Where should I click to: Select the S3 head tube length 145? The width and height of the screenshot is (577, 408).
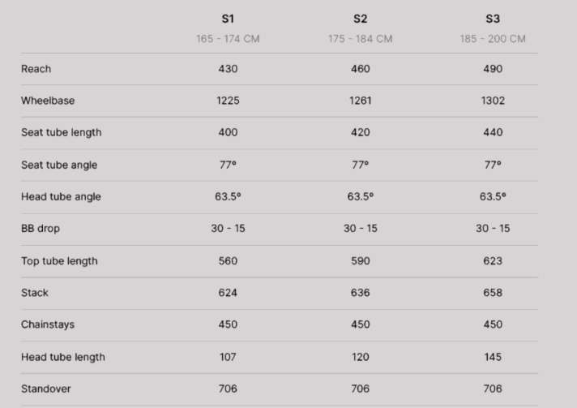492,357
